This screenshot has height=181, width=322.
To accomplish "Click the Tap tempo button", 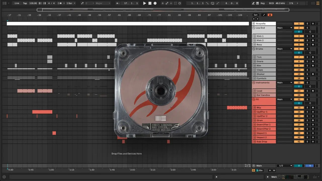I will pos(25,3).
